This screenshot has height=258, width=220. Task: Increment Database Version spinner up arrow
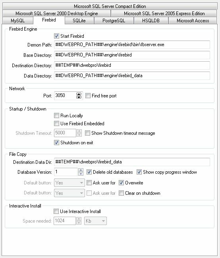(81, 170)
